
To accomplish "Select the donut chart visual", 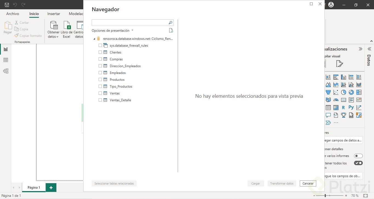I will coord(351,92).
